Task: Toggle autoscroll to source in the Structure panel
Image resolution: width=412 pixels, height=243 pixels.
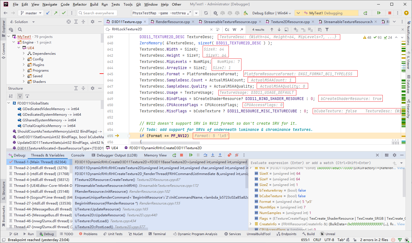Action: coord(20,96)
